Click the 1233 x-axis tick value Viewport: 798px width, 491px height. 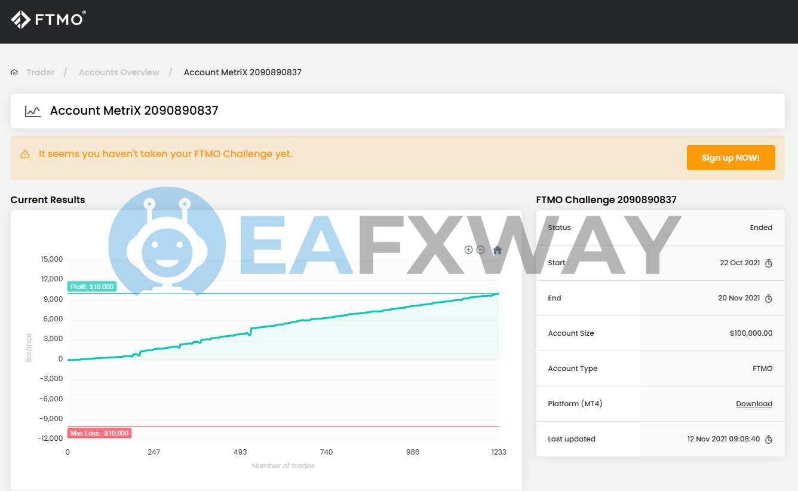click(x=499, y=452)
